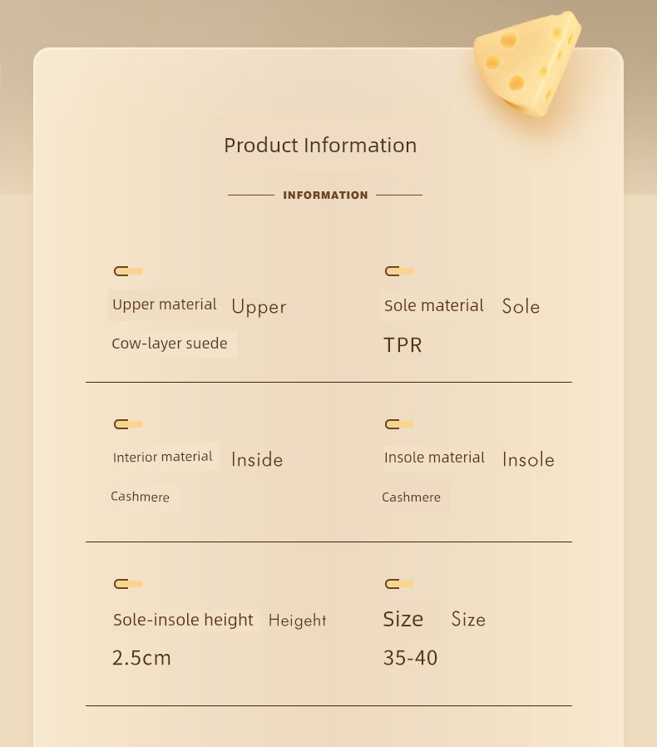Click the INFORMATION subtitle text
The image size is (657, 747).
[x=325, y=195]
